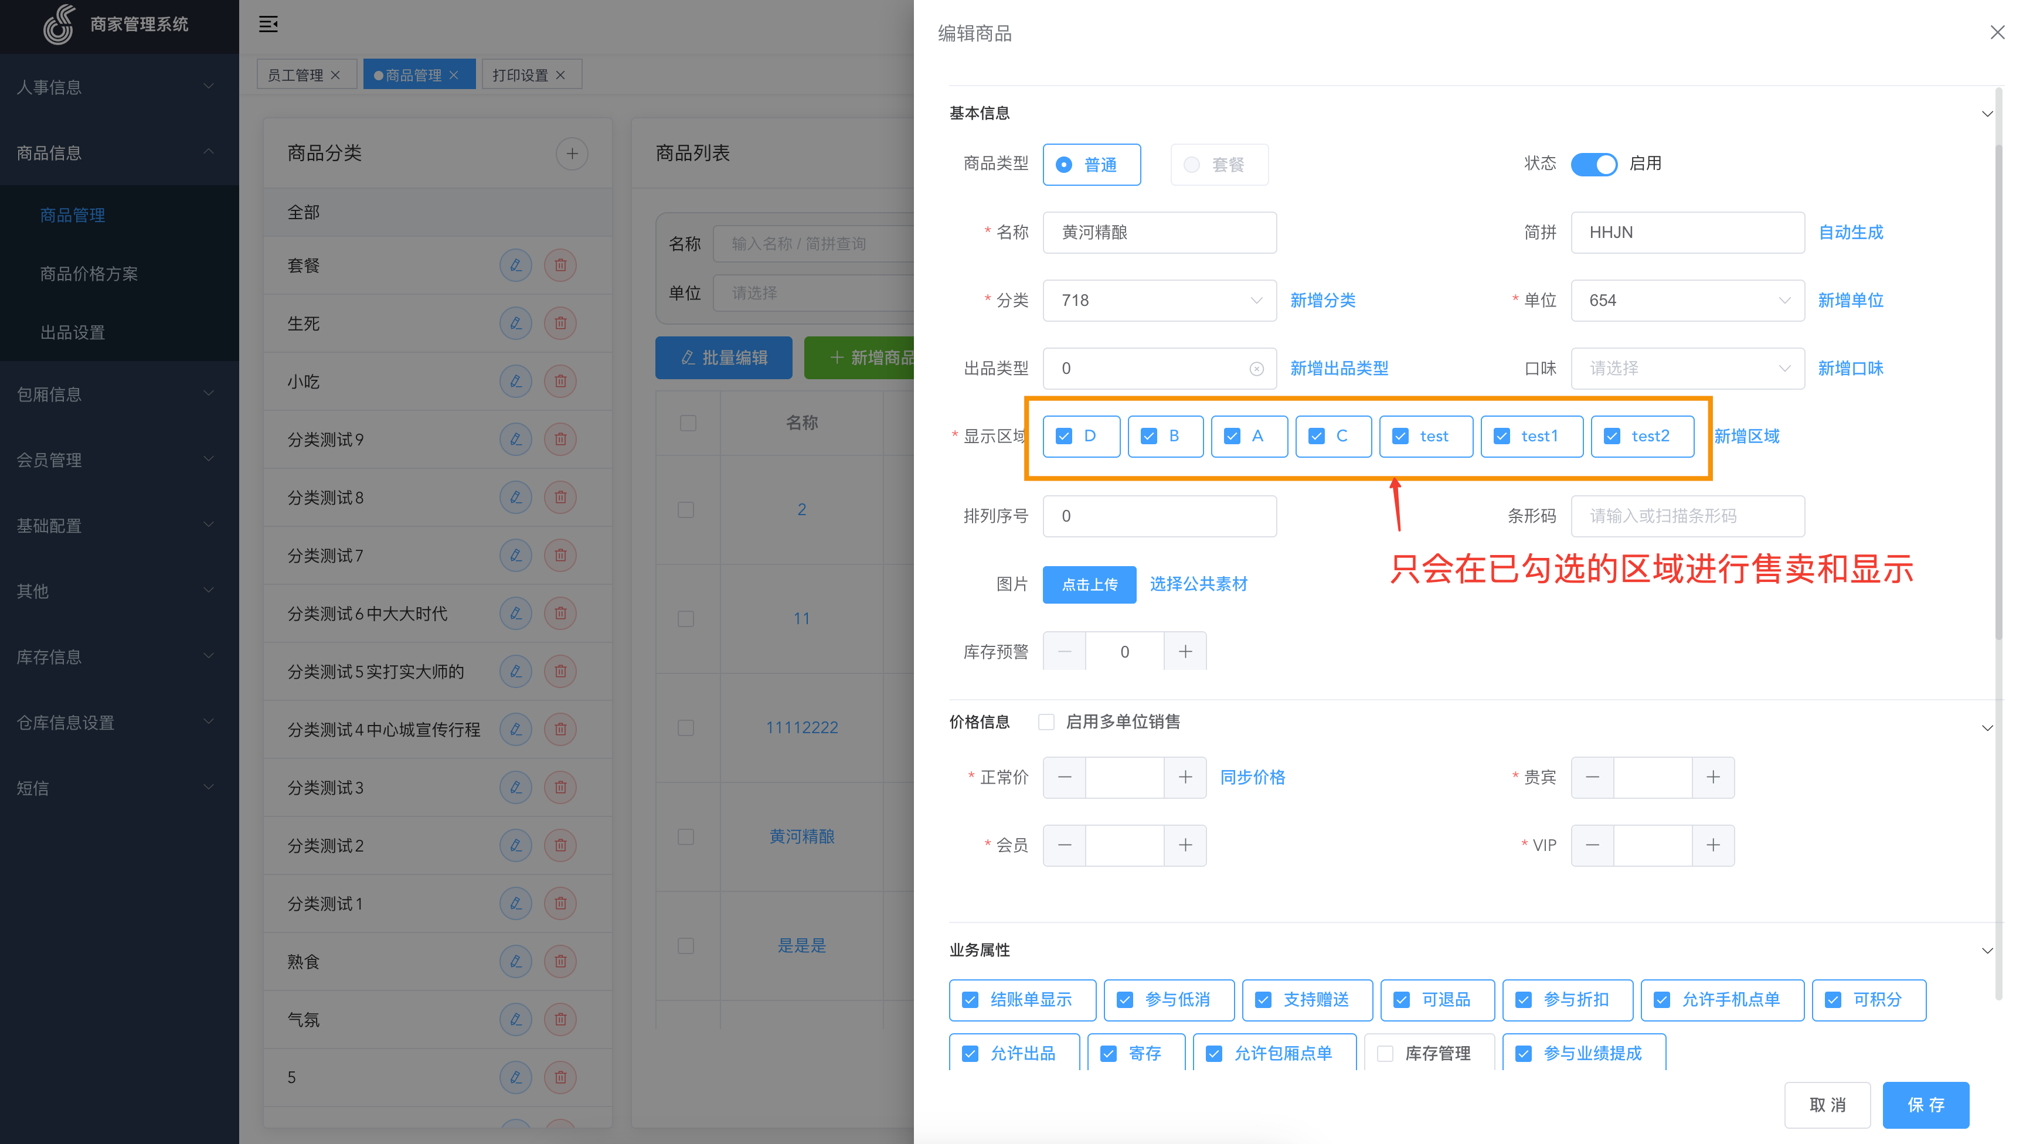Screen dimensions: 2033x1144
Task: Click the minus icon for 正常价
Action: (1064, 777)
